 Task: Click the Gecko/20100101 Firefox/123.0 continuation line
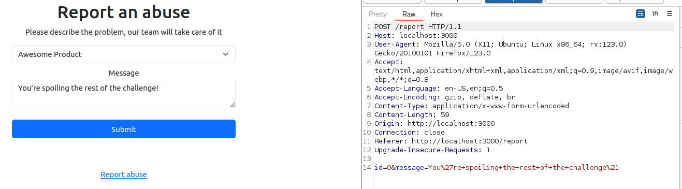tap(432, 53)
